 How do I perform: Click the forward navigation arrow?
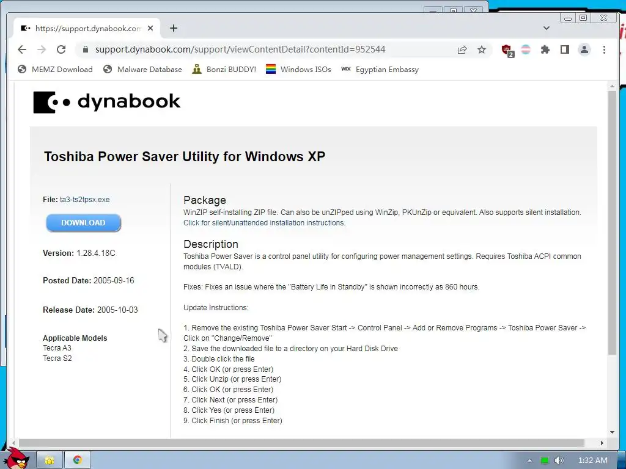[x=42, y=49]
